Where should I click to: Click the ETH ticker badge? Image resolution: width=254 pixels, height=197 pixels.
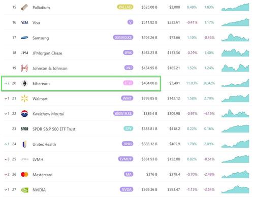click(128, 83)
